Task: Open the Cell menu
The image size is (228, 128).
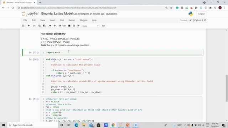Action: [62, 20]
